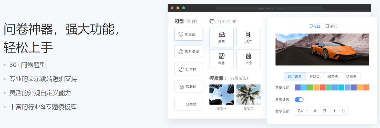Viewport: 380px width, 128px height.
Task: Select the 单选题 question type
Action: point(189,34)
